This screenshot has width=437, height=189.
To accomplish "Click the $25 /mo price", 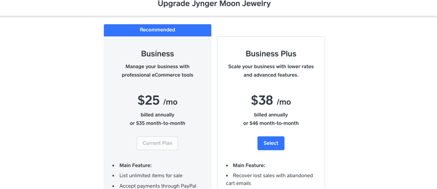I will [157, 100].
